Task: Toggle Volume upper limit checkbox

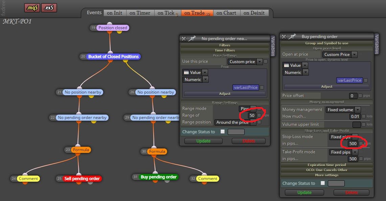Action: pos(364,124)
